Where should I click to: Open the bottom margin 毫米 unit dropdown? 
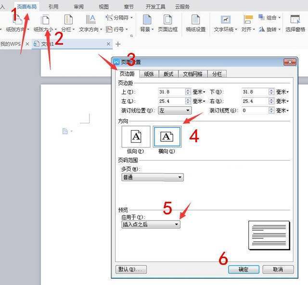[x=282, y=92]
